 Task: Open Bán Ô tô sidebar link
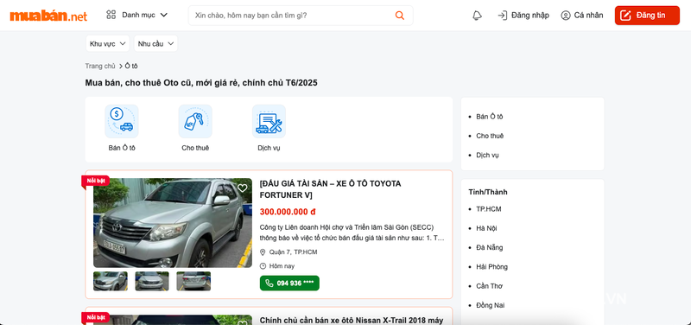pos(490,117)
